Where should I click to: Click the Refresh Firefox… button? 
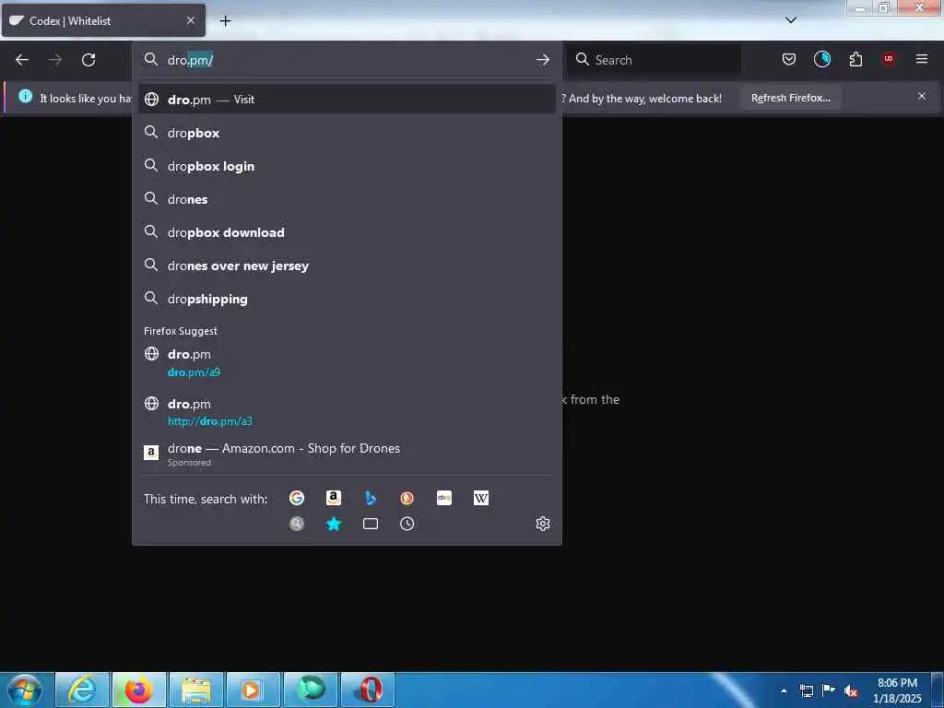click(x=790, y=98)
